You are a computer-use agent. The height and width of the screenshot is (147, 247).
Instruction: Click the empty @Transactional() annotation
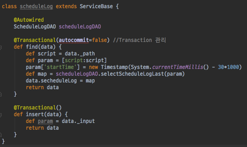pyautogui.click(x=37, y=108)
